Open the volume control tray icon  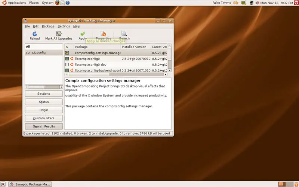pyautogui.click(x=258, y=3)
